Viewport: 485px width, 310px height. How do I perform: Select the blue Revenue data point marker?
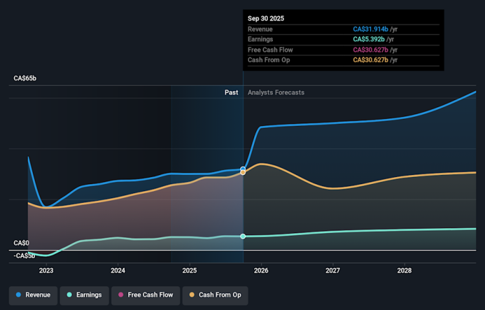coord(243,169)
